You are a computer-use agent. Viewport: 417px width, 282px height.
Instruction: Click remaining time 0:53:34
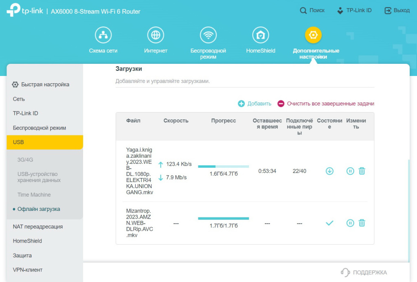267,171
